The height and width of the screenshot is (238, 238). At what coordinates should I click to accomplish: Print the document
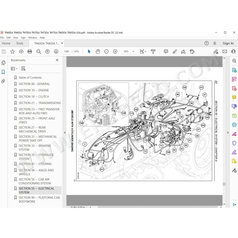30,51
